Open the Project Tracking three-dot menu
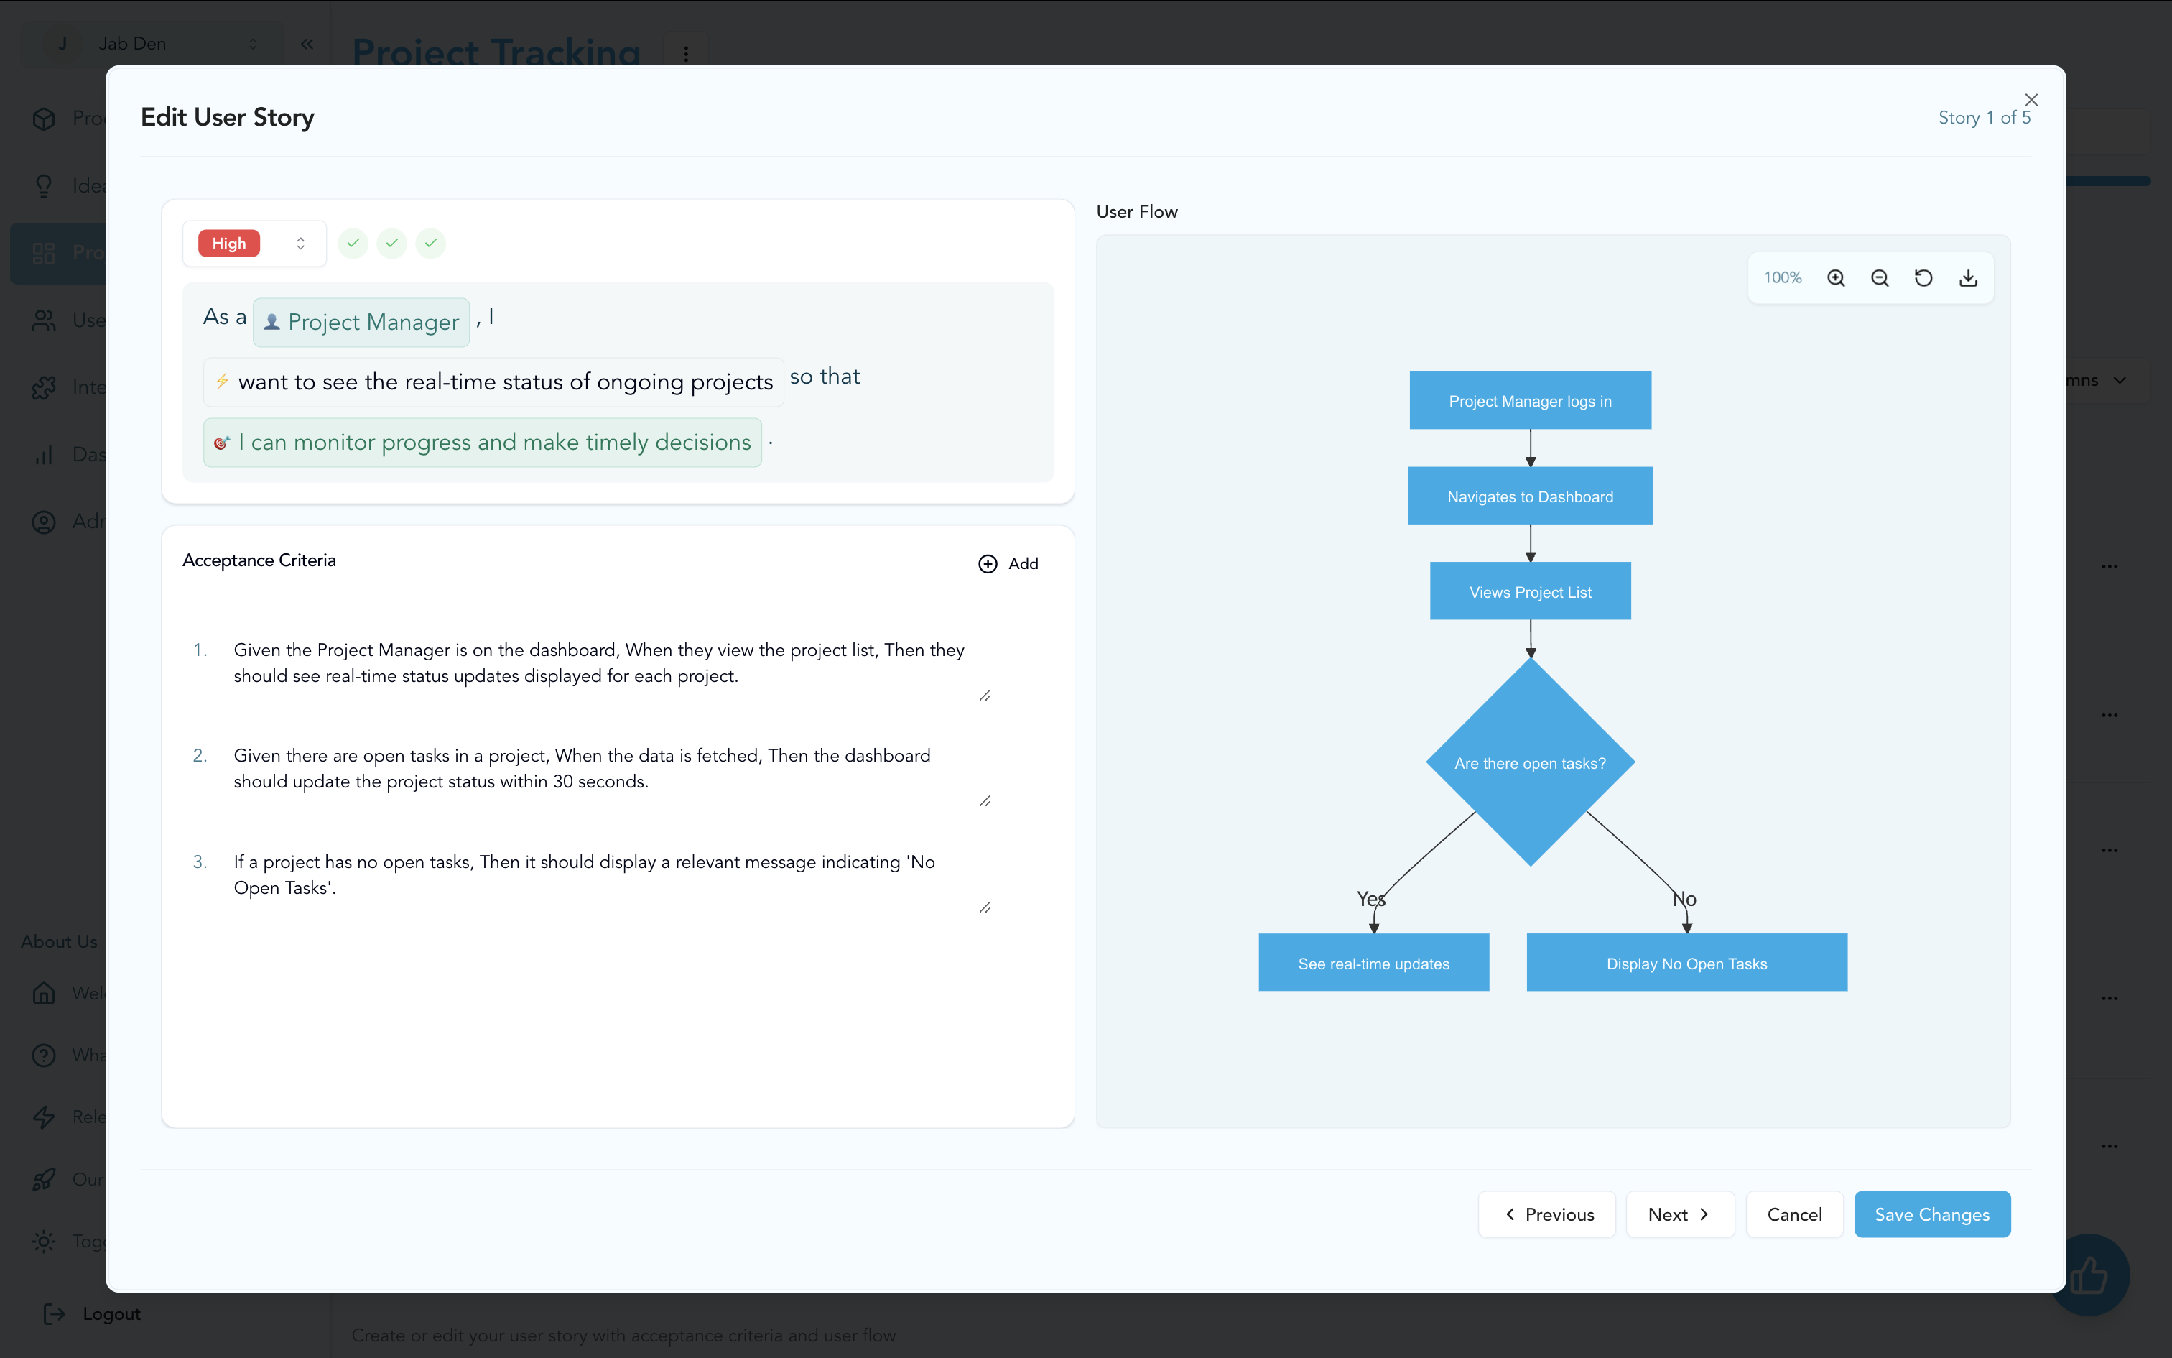 tap(686, 54)
